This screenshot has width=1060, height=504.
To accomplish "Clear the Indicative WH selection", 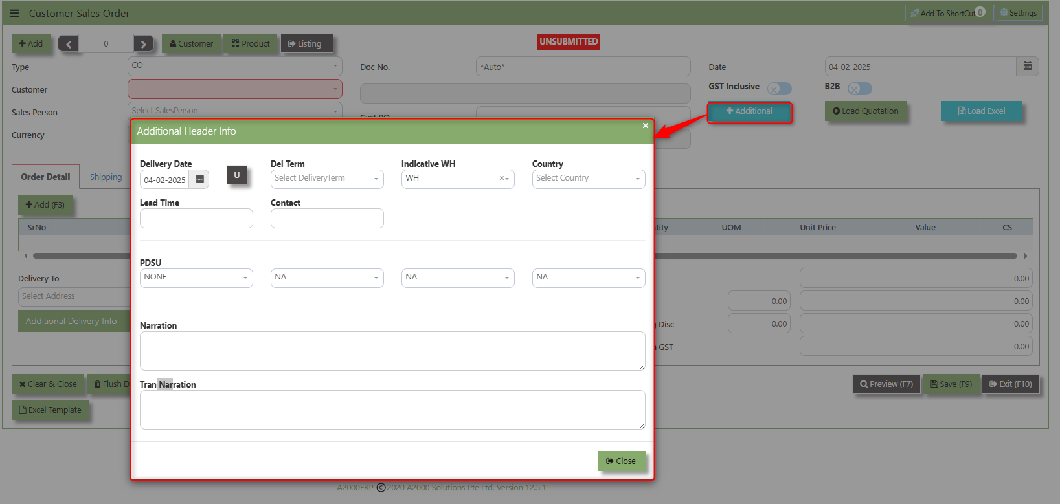I will [x=502, y=178].
